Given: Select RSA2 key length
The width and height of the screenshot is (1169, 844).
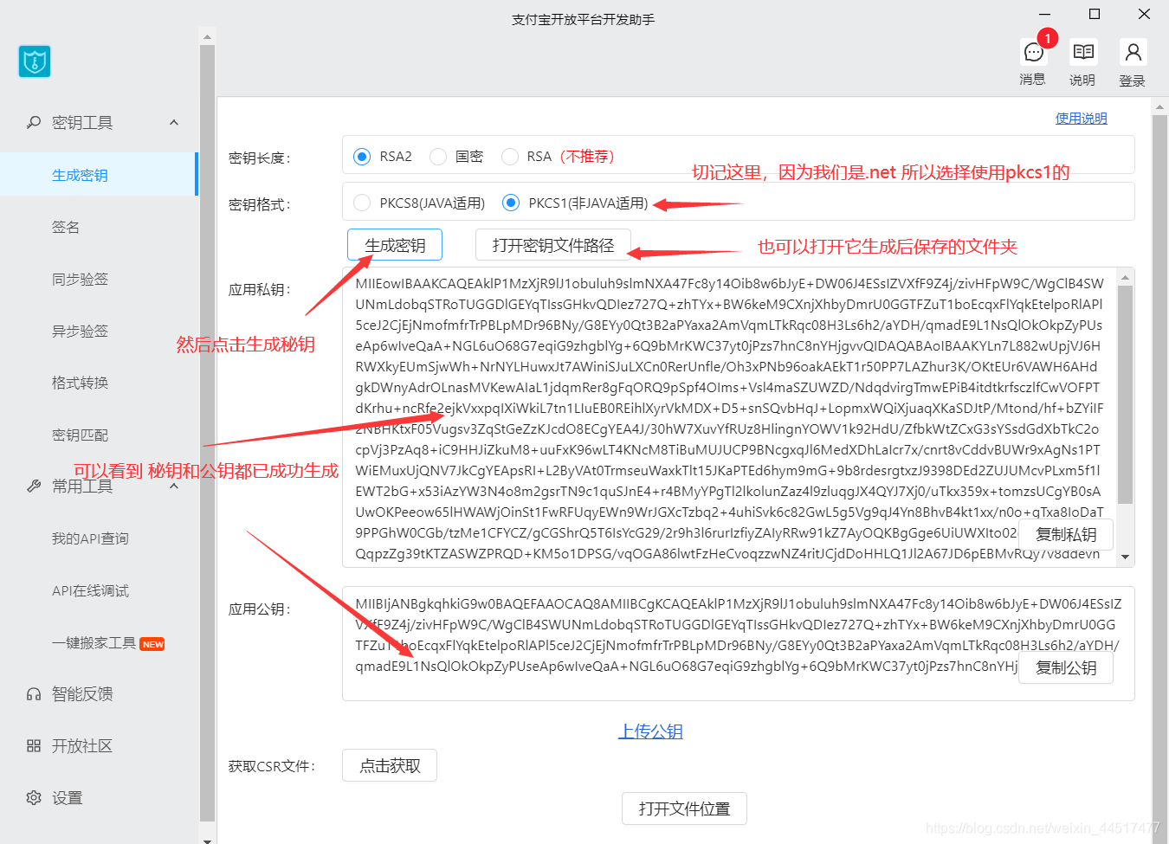Looking at the screenshot, I should pyautogui.click(x=362, y=157).
